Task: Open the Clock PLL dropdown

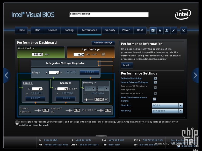Action: click(x=167, y=105)
